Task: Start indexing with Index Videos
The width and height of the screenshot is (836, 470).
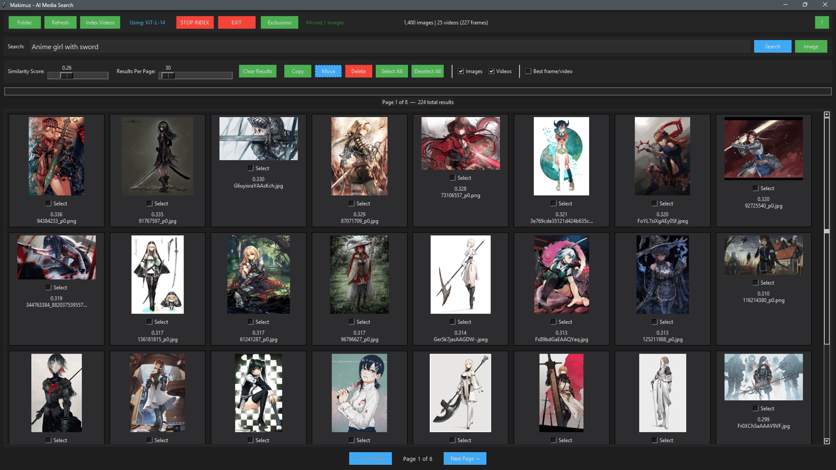Action: (x=100, y=22)
